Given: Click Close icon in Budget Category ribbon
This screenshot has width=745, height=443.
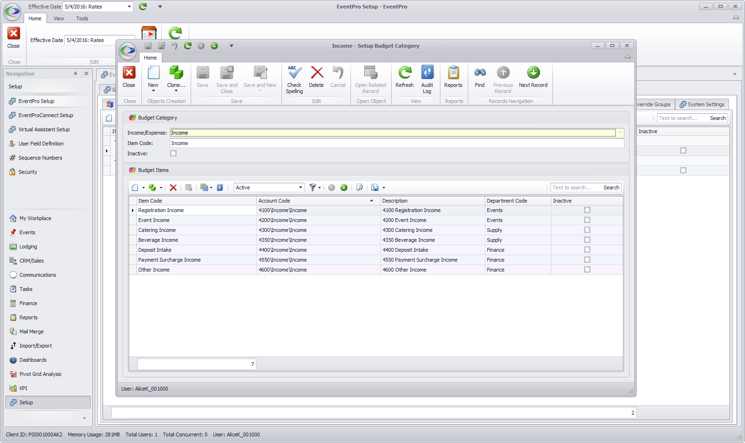Looking at the screenshot, I should click(129, 73).
